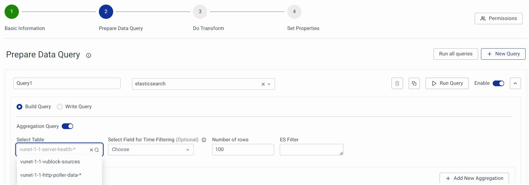Click the Run all queries button
The height and width of the screenshot is (185, 529).
(x=456, y=54)
